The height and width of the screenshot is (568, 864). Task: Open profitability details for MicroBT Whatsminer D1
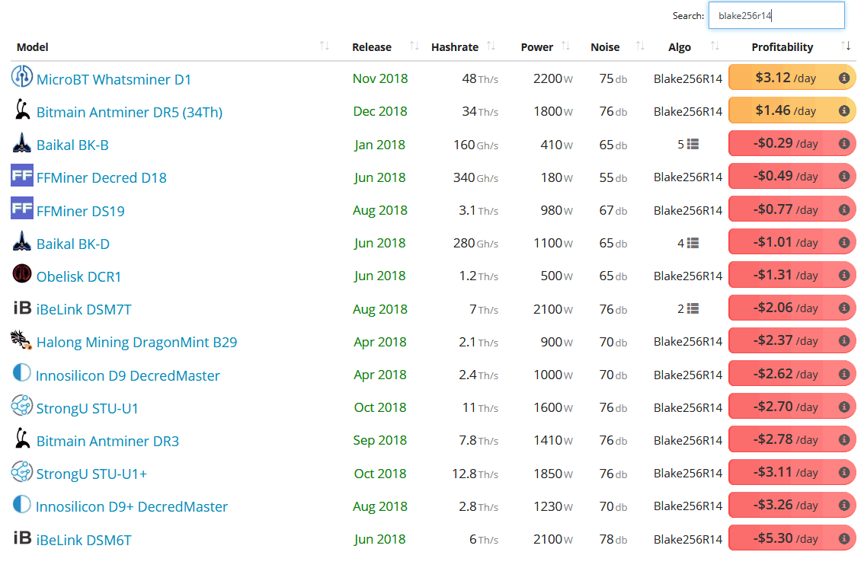[843, 77]
